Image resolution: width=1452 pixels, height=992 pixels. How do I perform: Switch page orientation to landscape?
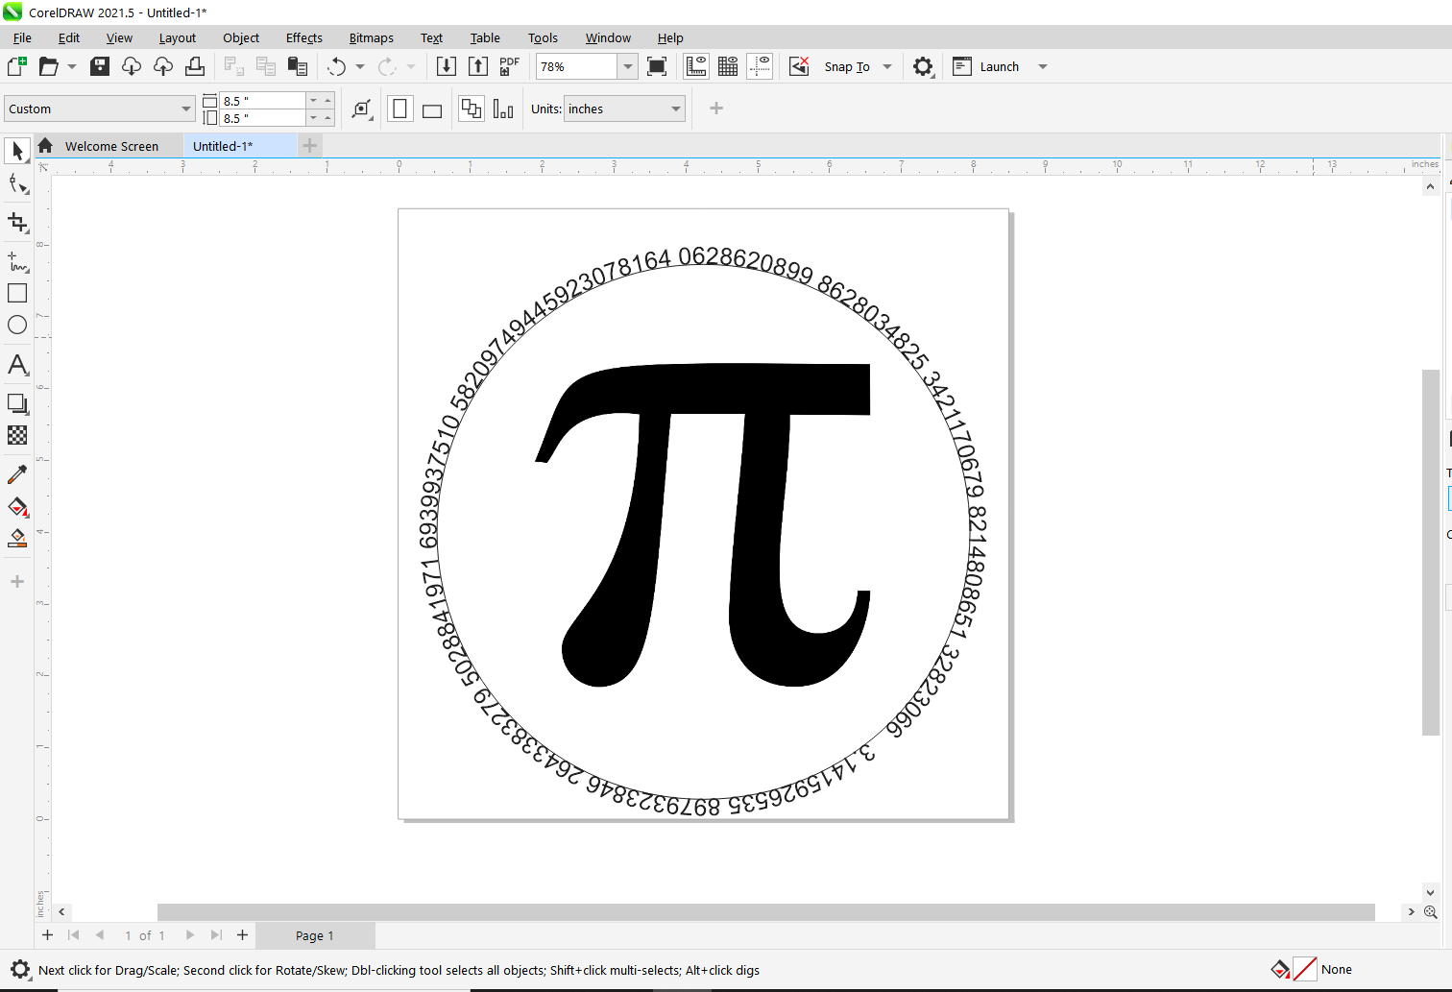pyautogui.click(x=431, y=109)
